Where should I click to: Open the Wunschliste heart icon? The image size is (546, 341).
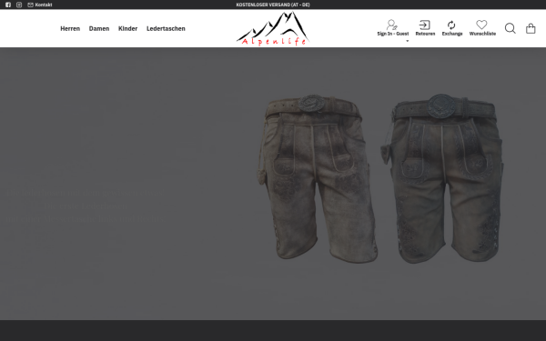[x=481, y=25]
